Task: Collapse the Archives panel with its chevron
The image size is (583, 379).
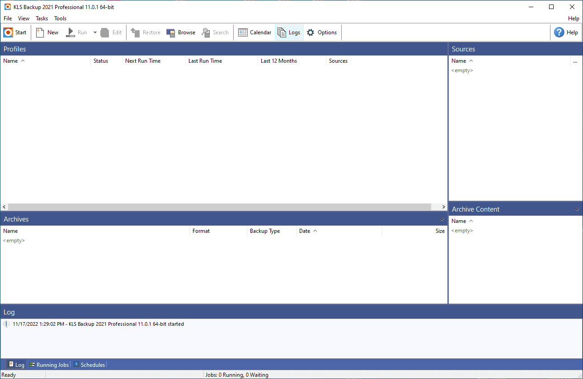Action: [442, 219]
